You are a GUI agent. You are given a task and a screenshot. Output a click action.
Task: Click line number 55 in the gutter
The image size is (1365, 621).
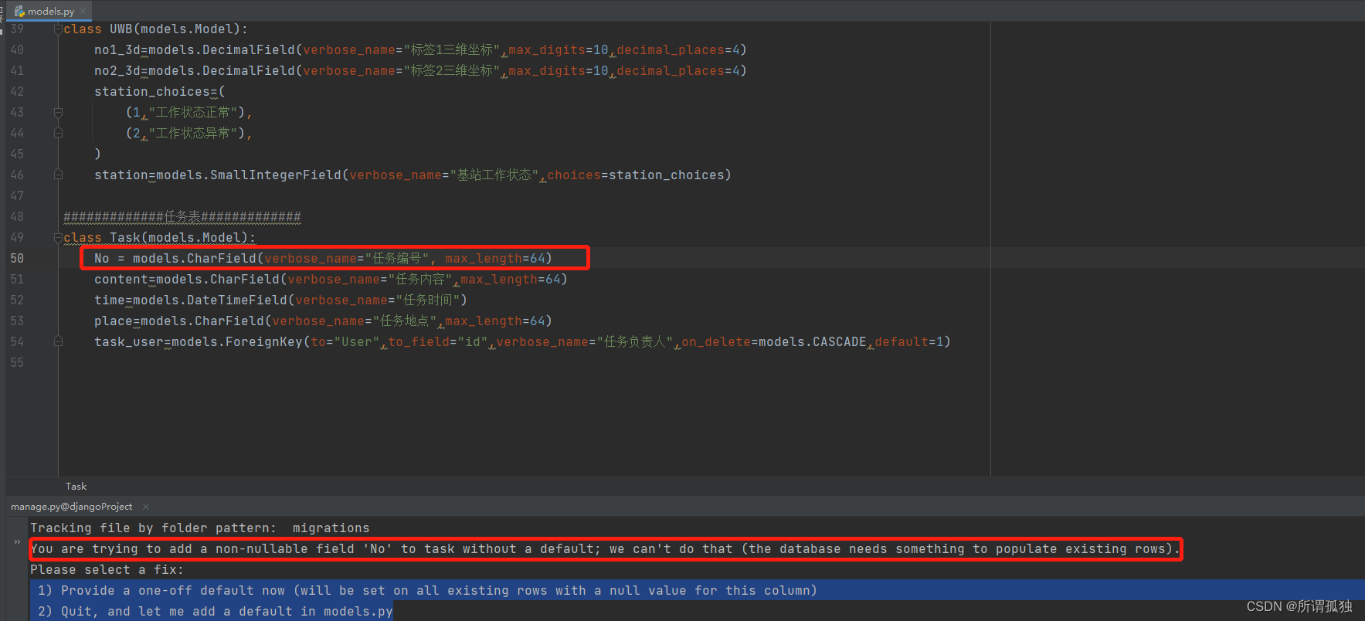[x=17, y=363]
